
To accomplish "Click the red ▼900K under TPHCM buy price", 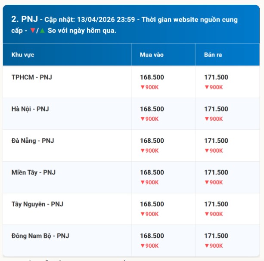I will 149,87.
